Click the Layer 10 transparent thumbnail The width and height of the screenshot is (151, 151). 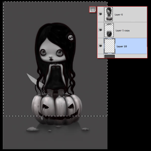tap(109, 46)
